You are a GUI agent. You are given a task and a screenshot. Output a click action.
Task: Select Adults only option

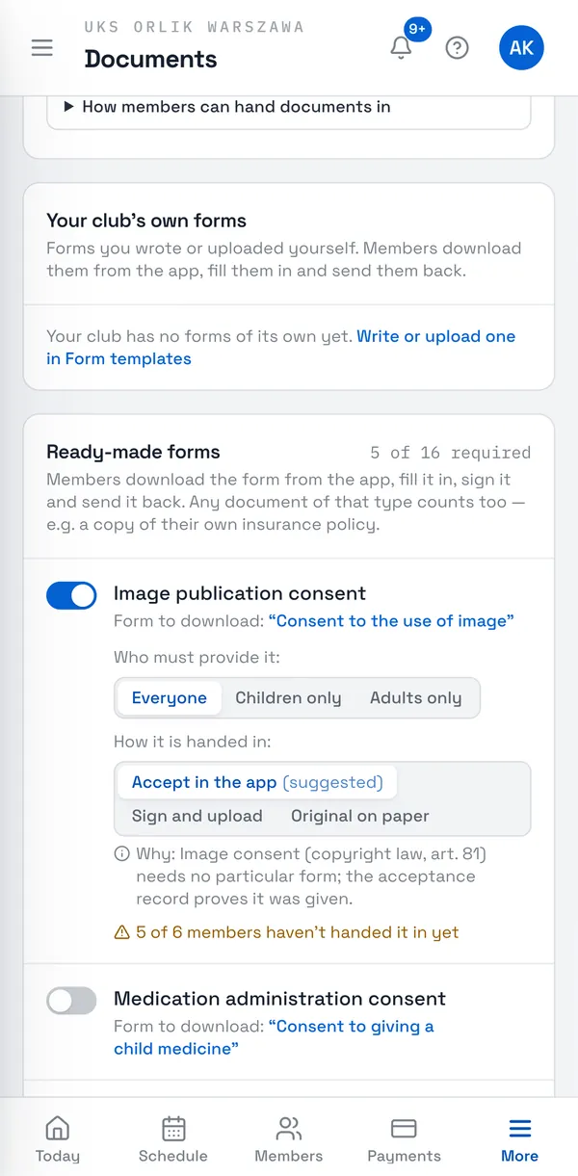point(415,698)
